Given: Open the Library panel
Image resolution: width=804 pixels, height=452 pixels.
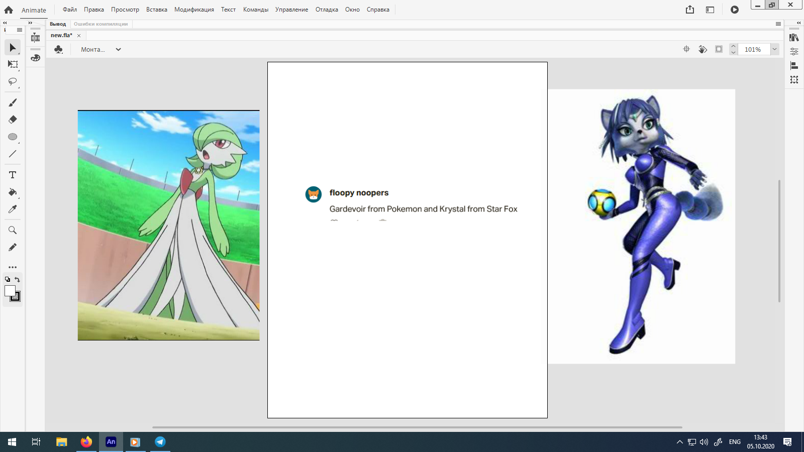Looking at the screenshot, I should 794,38.
